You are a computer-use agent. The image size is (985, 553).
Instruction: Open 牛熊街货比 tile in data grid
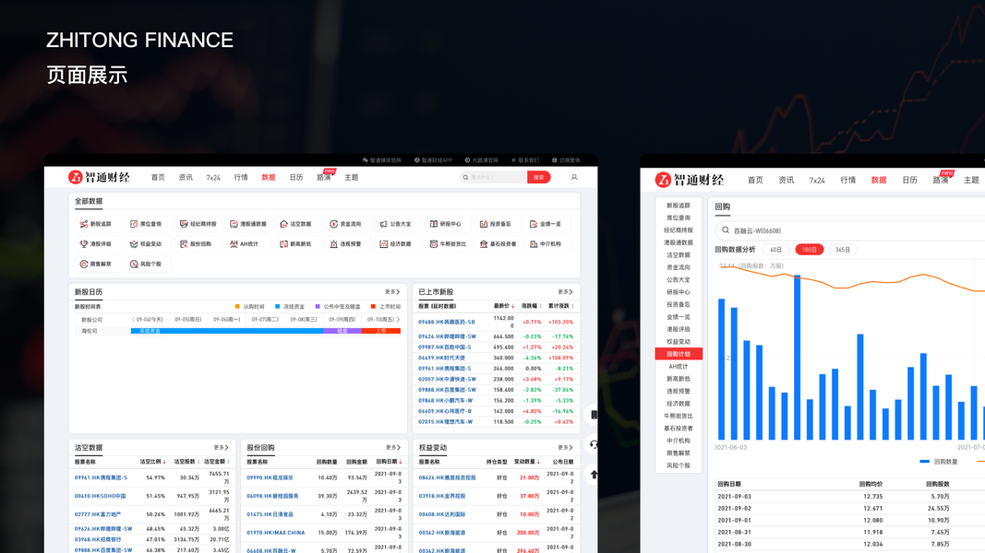tap(448, 244)
